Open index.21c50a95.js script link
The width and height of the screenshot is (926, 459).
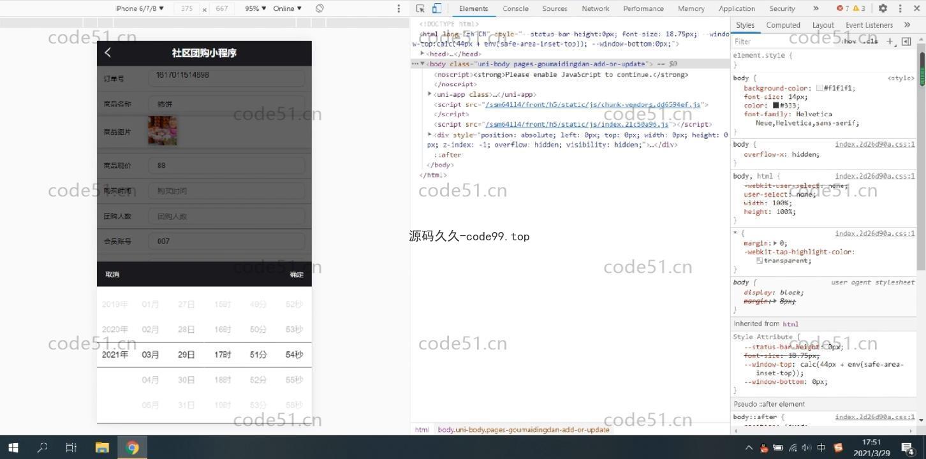tap(577, 124)
